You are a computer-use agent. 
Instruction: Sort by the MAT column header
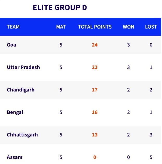point(61,27)
